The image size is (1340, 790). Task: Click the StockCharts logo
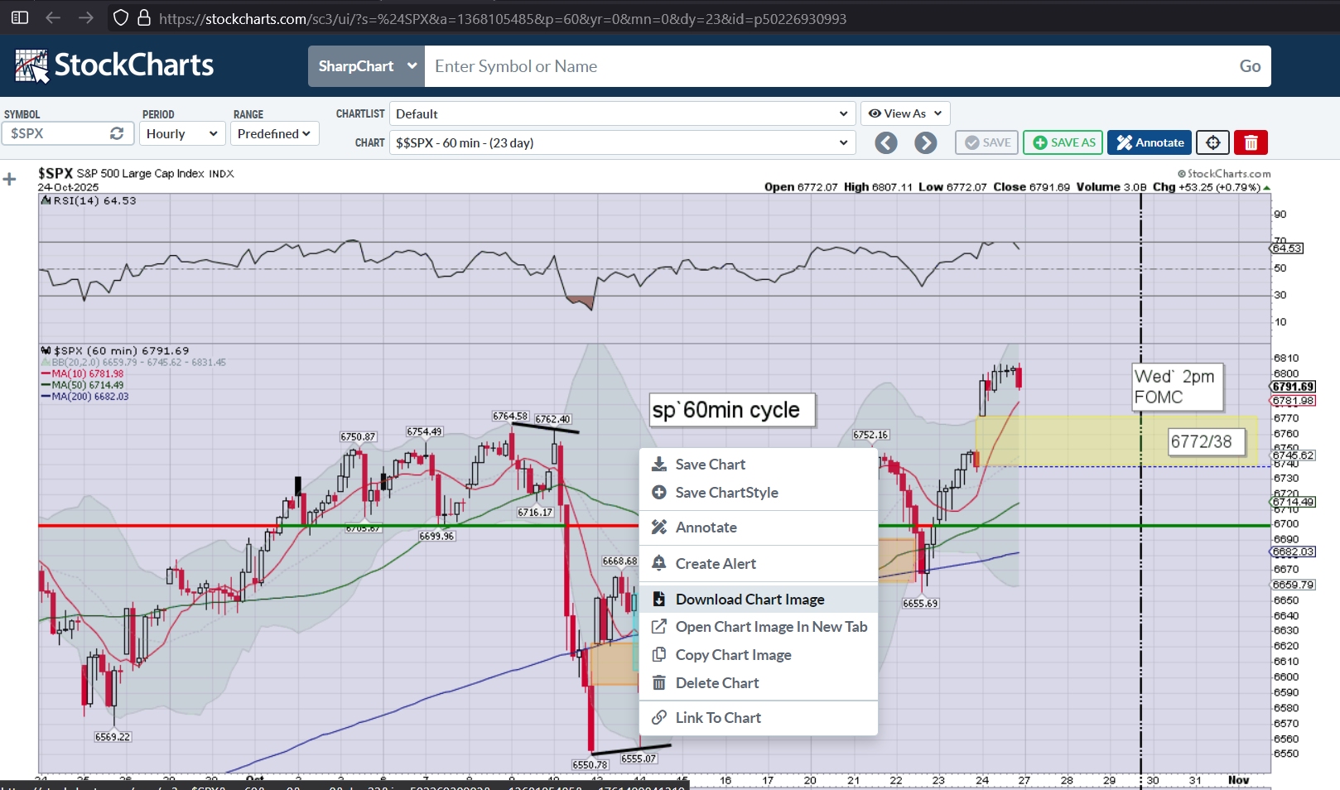click(x=114, y=66)
